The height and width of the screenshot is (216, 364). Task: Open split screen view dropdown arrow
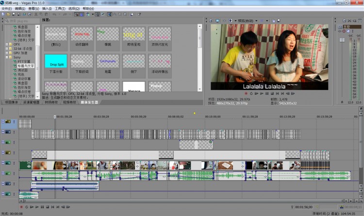[235, 21]
